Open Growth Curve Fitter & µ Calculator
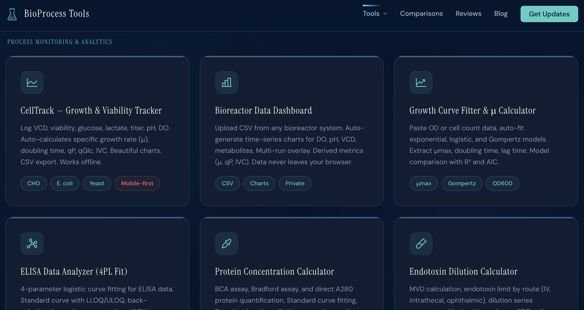This screenshot has height=310, width=584. click(x=472, y=110)
